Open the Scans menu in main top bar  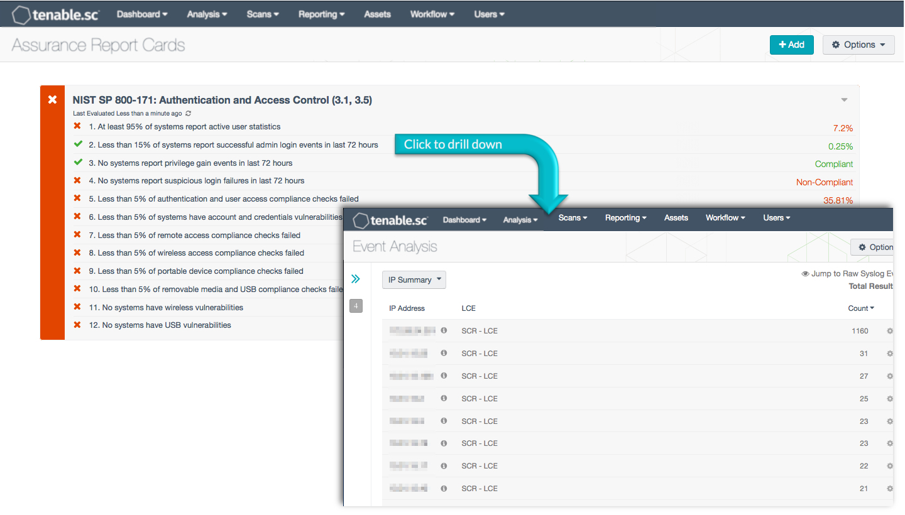(263, 14)
